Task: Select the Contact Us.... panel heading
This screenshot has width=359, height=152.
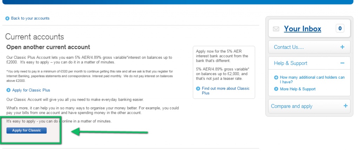Action: [x=289, y=47]
